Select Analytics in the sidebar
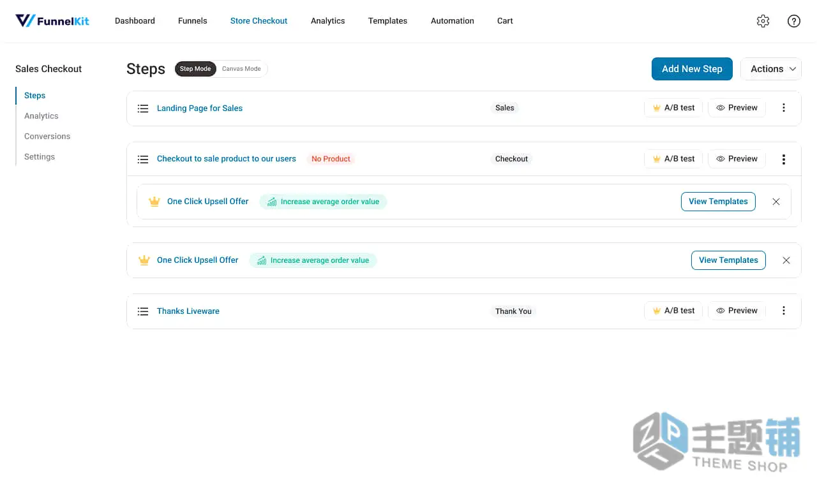817x490 pixels. 41,116
